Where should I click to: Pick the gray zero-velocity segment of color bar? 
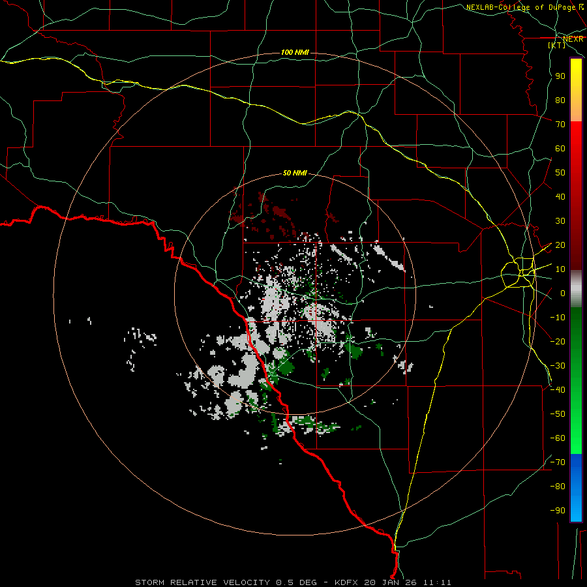click(576, 288)
